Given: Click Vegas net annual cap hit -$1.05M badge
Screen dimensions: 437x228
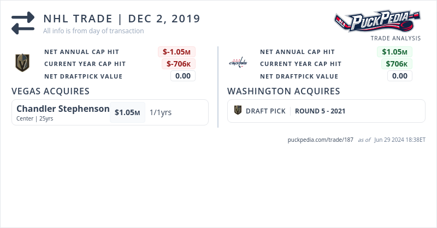Looking at the screenshot, I should pyautogui.click(x=177, y=52).
